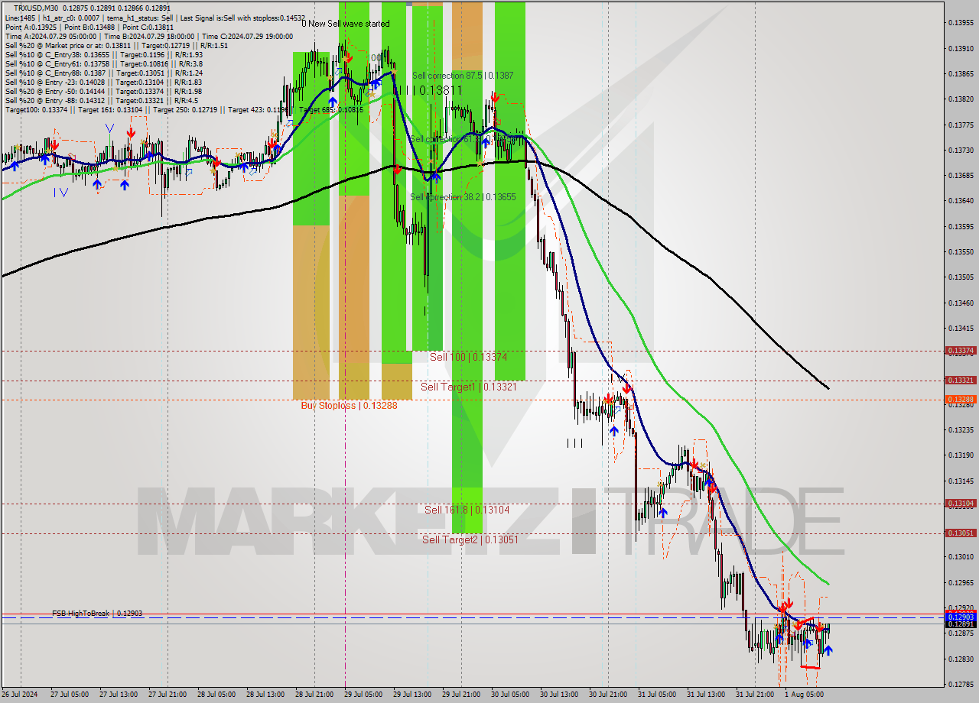Click the 0.13190 price axis value
The height and width of the screenshot is (703, 979).
click(961, 455)
